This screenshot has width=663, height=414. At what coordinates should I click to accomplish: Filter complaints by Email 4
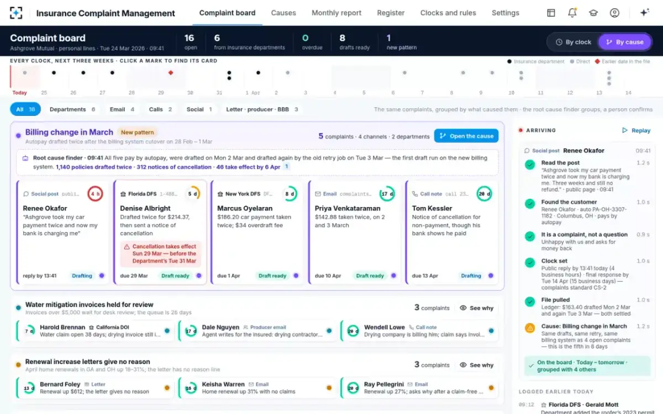(x=122, y=109)
